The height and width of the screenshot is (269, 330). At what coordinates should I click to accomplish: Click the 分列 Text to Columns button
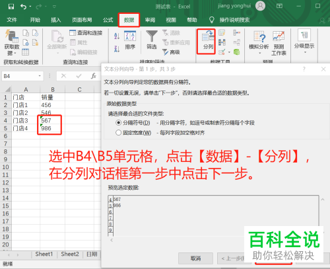click(x=208, y=40)
